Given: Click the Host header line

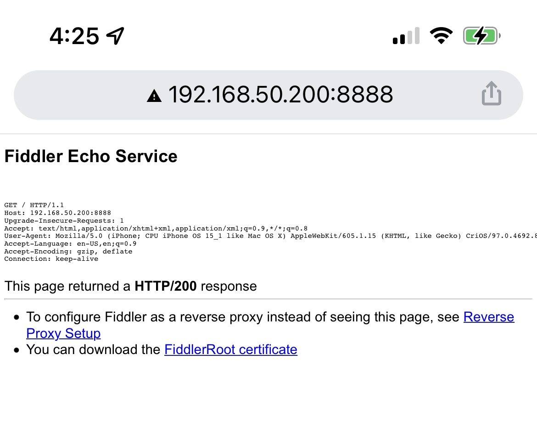Looking at the screenshot, I should pos(57,213).
